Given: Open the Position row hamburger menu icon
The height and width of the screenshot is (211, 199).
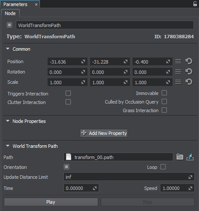Looking at the screenshot, I should coord(178,61).
